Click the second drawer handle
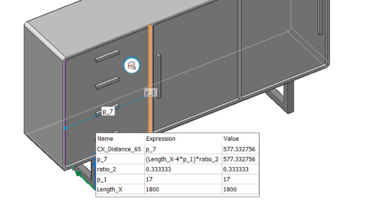Viewport: 379px width, 210px height. 107,83
